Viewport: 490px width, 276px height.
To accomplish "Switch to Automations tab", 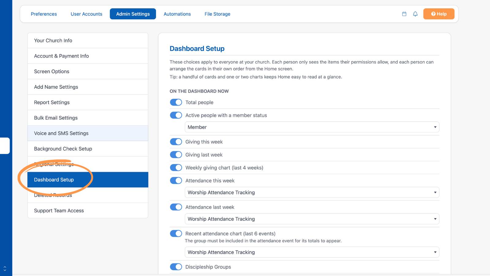I will click(177, 14).
